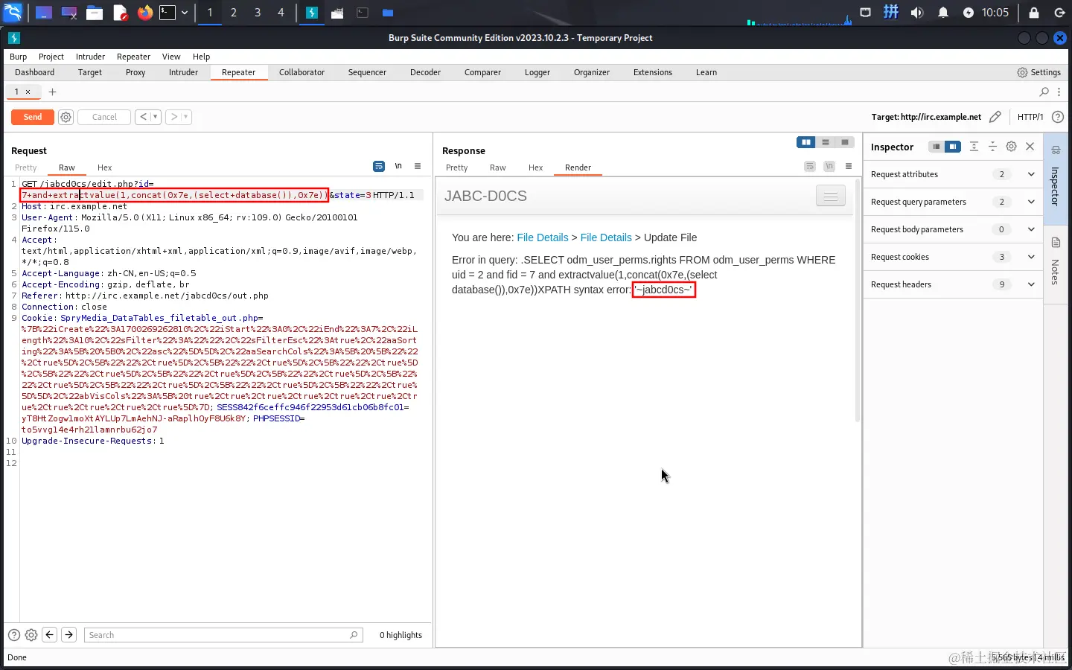Click the Repeater tab search icon
Image resolution: width=1072 pixels, height=670 pixels.
coord(1044,92)
